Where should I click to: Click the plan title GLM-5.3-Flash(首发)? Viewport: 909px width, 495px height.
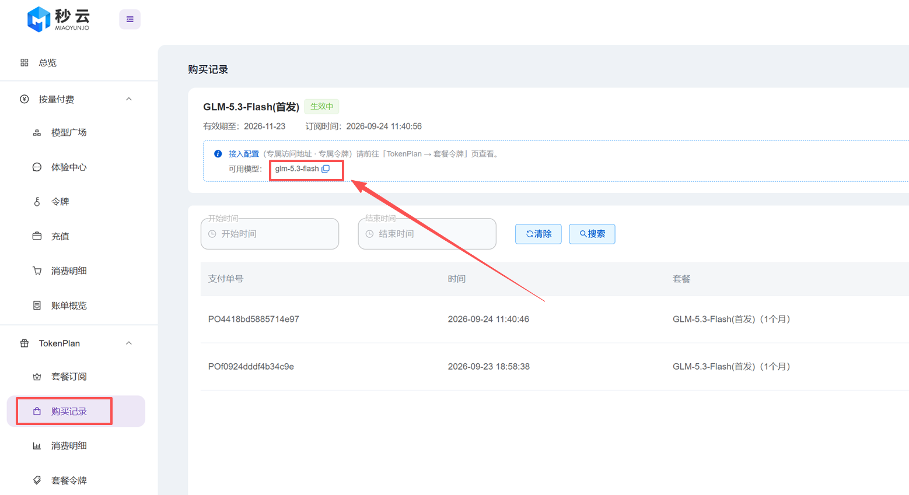click(251, 107)
